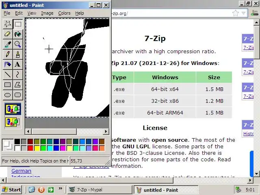The width and height of the screenshot is (260, 195).
Task: Select the Brush tool in Paint
Action: point(18,54)
